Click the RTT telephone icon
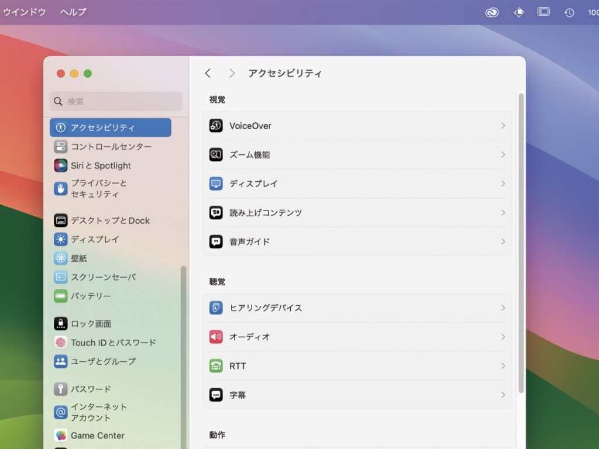This screenshot has height=449, width=599. [216, 366]
